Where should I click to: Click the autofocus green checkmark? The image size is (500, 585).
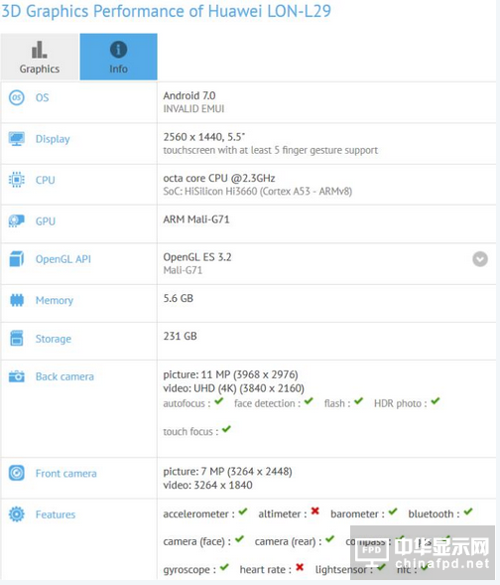click(x=218, y=401)
